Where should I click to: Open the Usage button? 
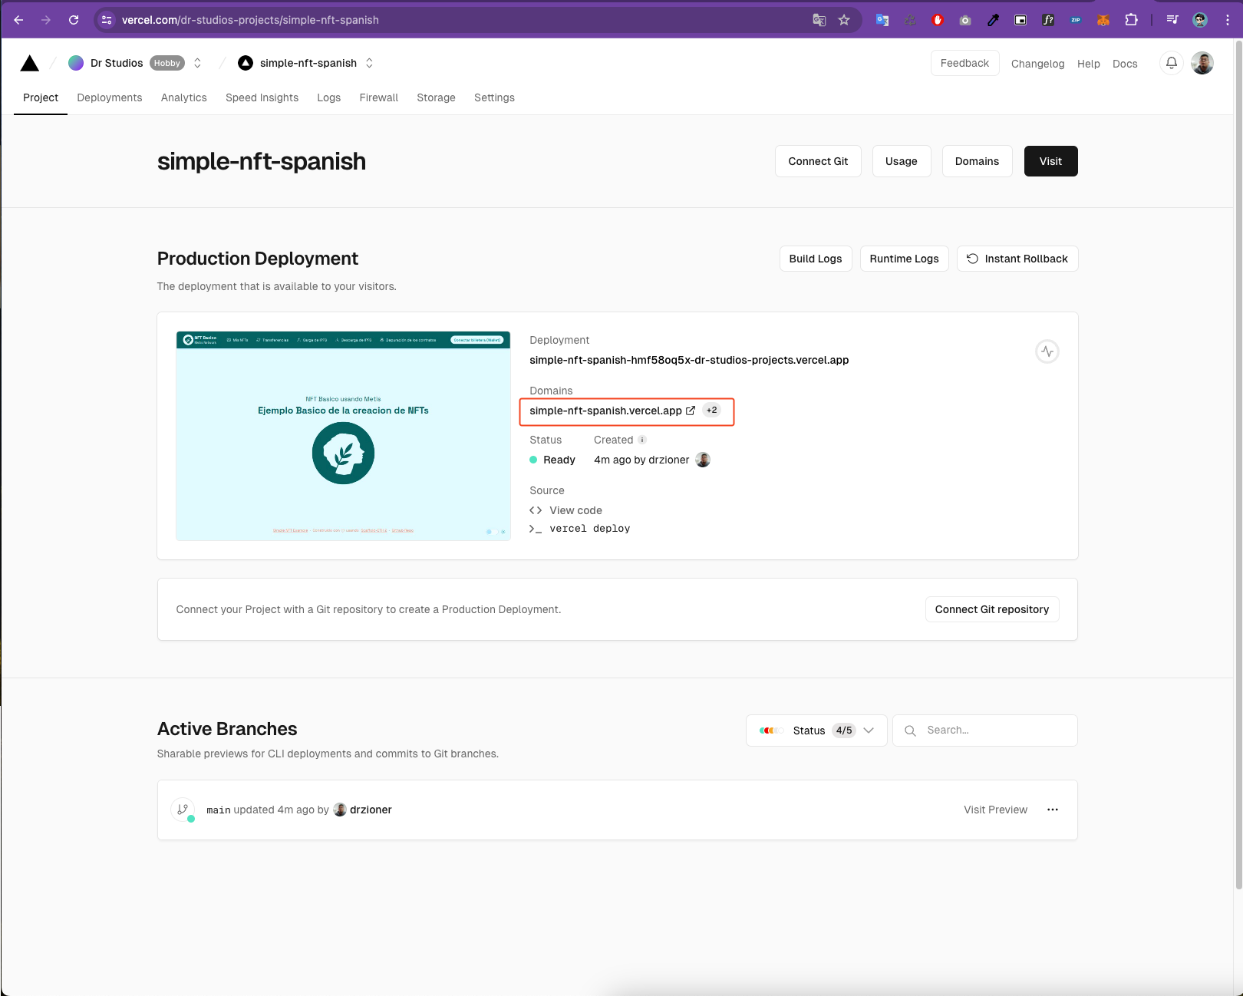[x=902, y=161]
